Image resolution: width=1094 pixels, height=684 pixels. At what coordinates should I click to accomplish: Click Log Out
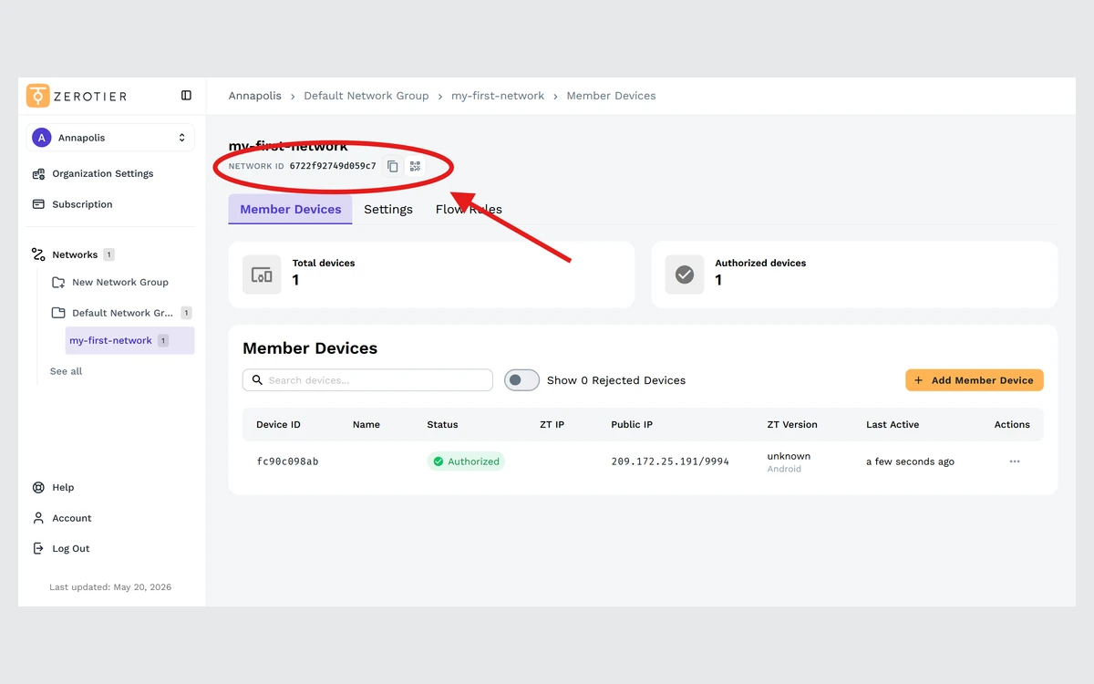coord(71,549)
